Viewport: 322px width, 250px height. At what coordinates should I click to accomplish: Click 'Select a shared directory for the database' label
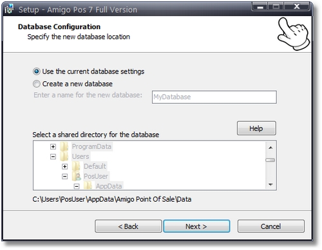pyautogui.click(x=96, y=135)
